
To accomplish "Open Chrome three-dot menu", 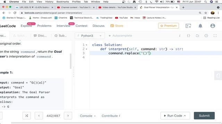I will pos(218,13).
